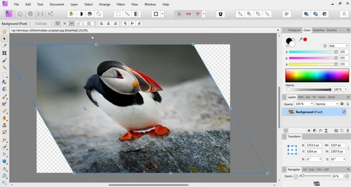Click the Auto Levels toolbar icon
The image size is (351, 187).
coord(72,14)
